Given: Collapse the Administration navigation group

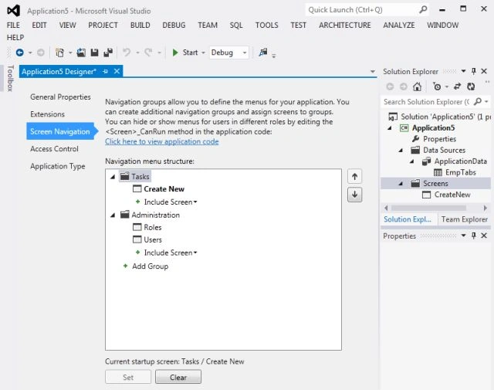Looking at the screenshot, I should click(x=113, y=215).
